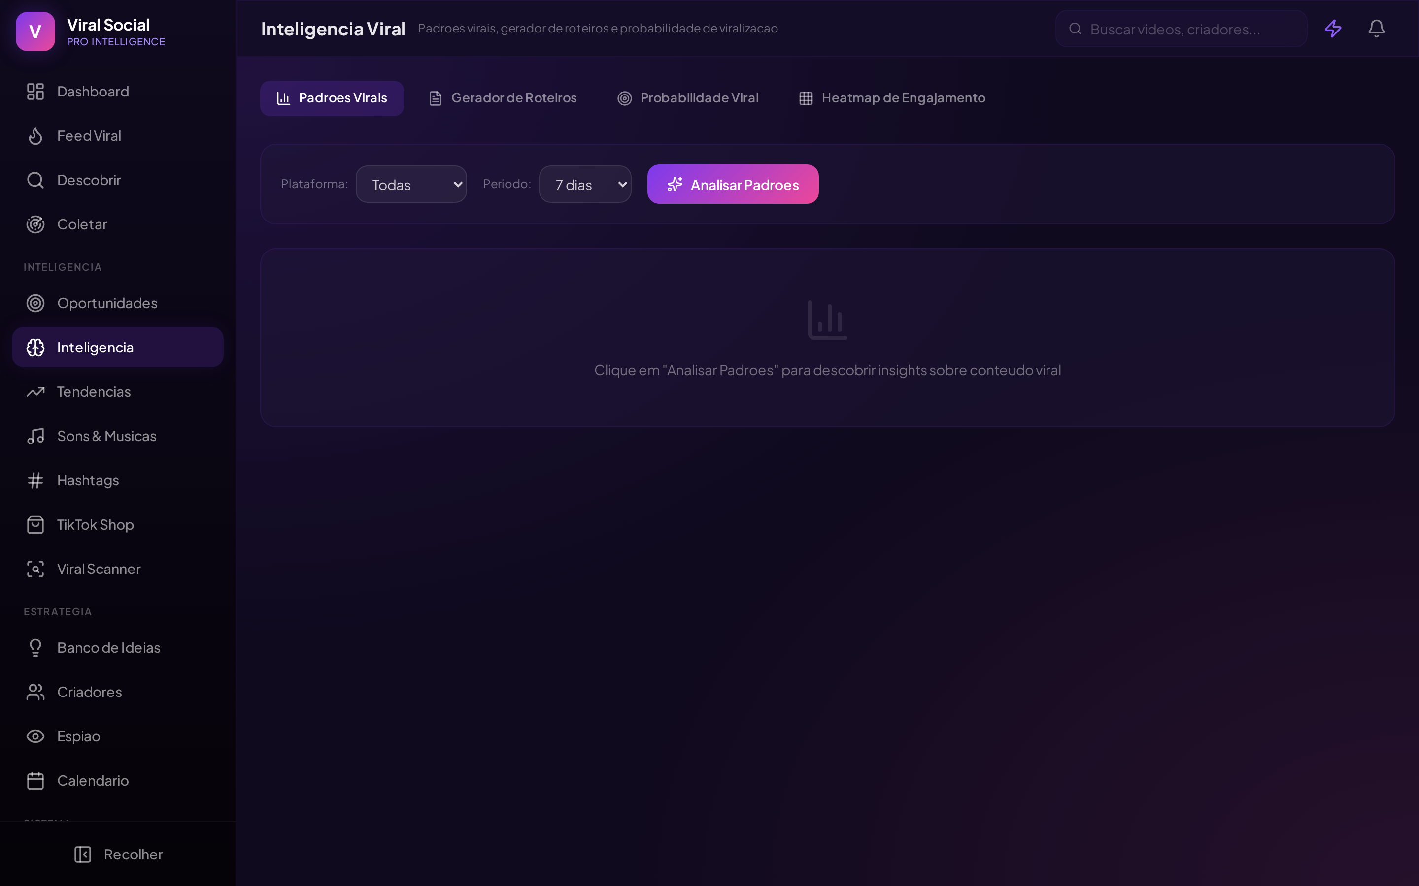This screenshot has width=1419, height=886.
Task: Select the Viral Scanner sidebar icon
Action: coord(35,569)
